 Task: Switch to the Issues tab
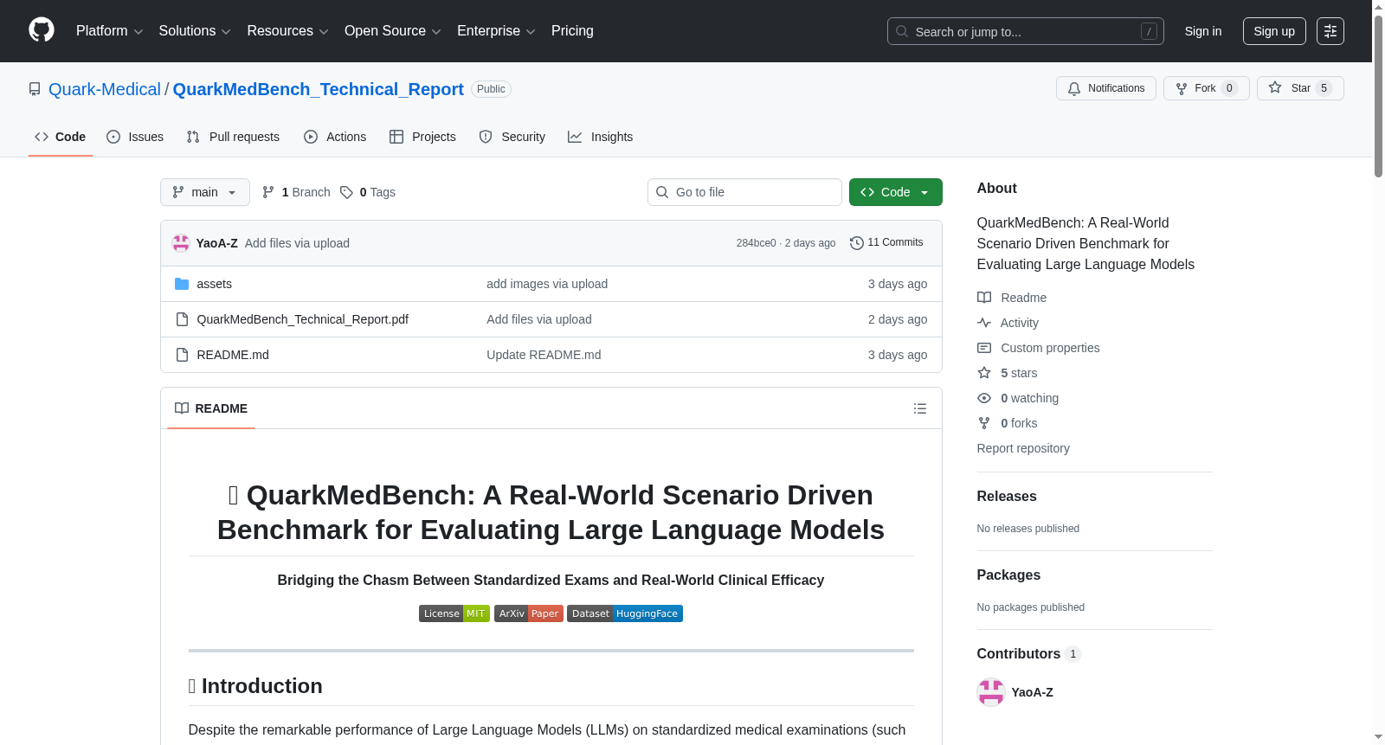135,137
